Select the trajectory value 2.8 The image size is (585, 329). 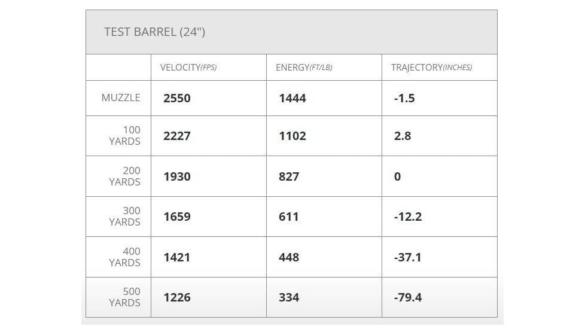(403, 136)
